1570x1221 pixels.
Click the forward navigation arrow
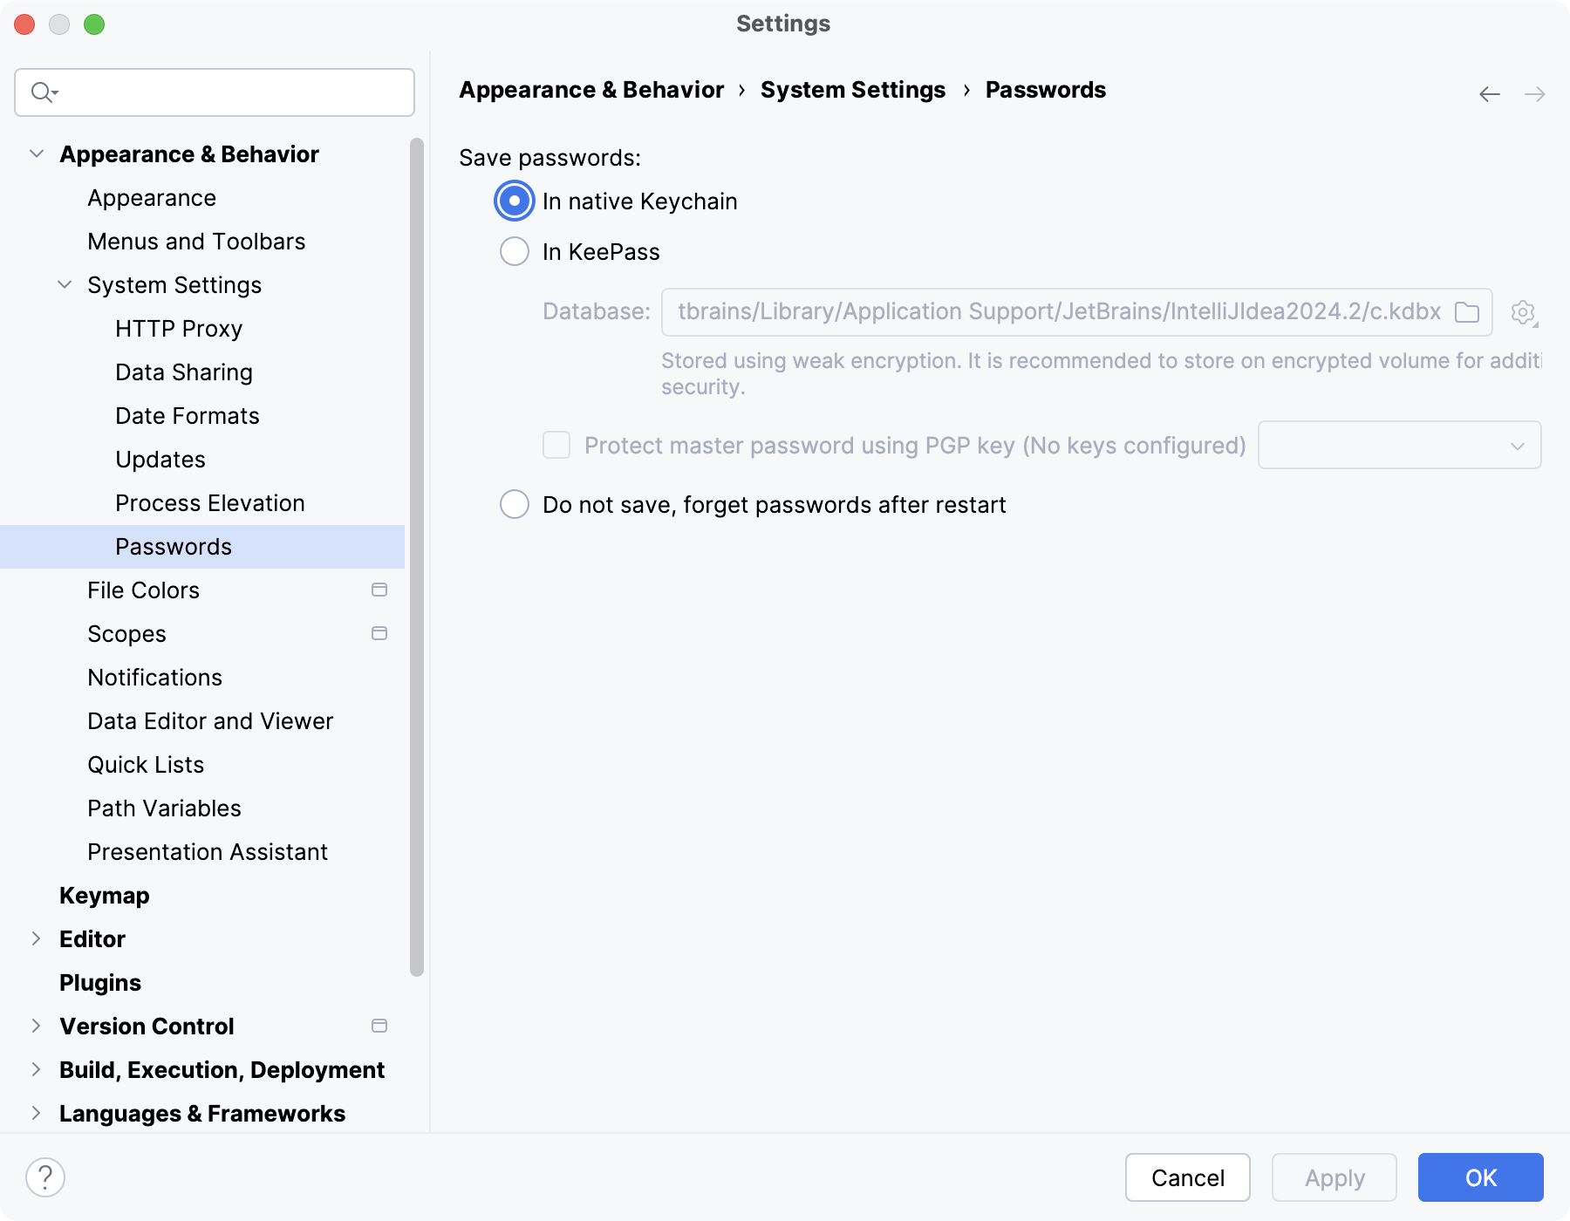tap(1534, 94)
